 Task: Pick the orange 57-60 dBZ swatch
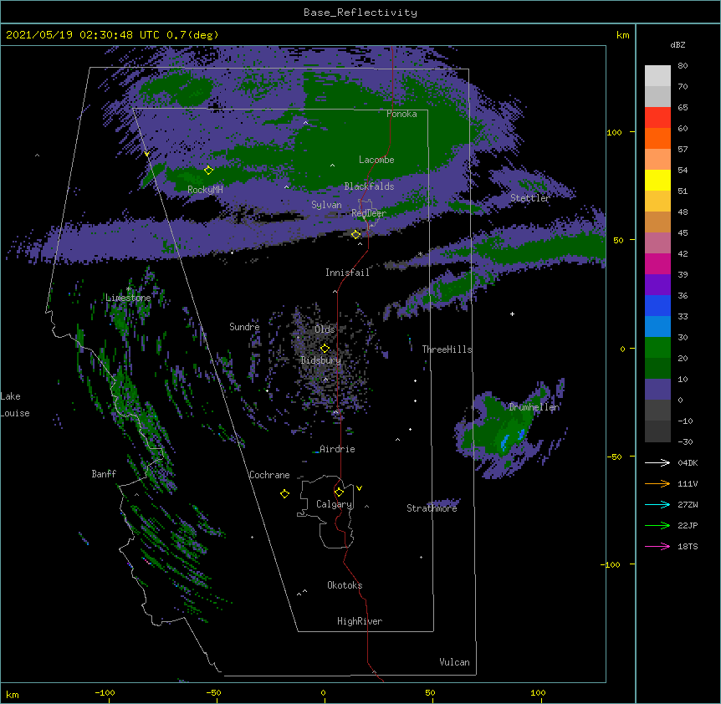(x=657, y=138)
